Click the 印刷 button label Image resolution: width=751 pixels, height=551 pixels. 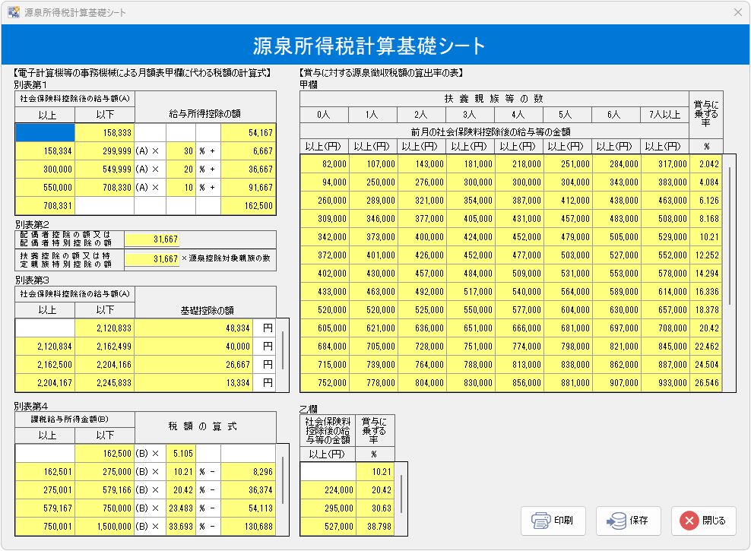click(x=563, y=521)
